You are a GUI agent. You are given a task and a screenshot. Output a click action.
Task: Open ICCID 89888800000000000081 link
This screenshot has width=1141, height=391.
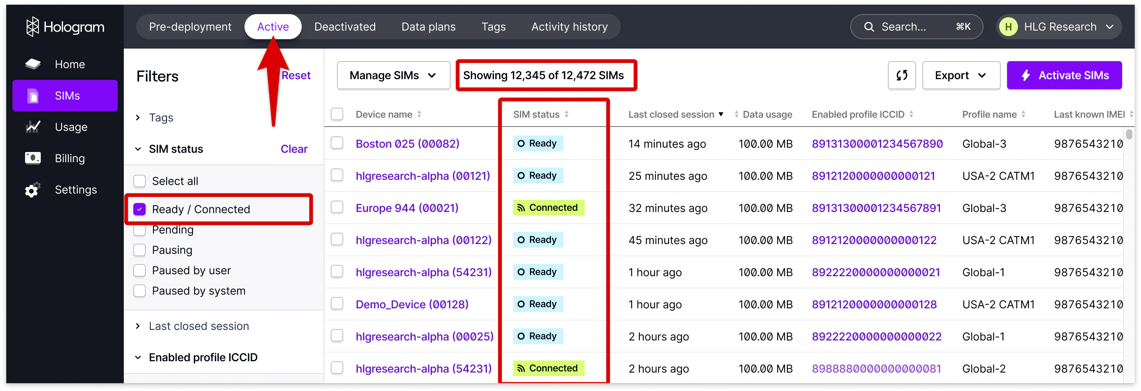coord(876,369)
